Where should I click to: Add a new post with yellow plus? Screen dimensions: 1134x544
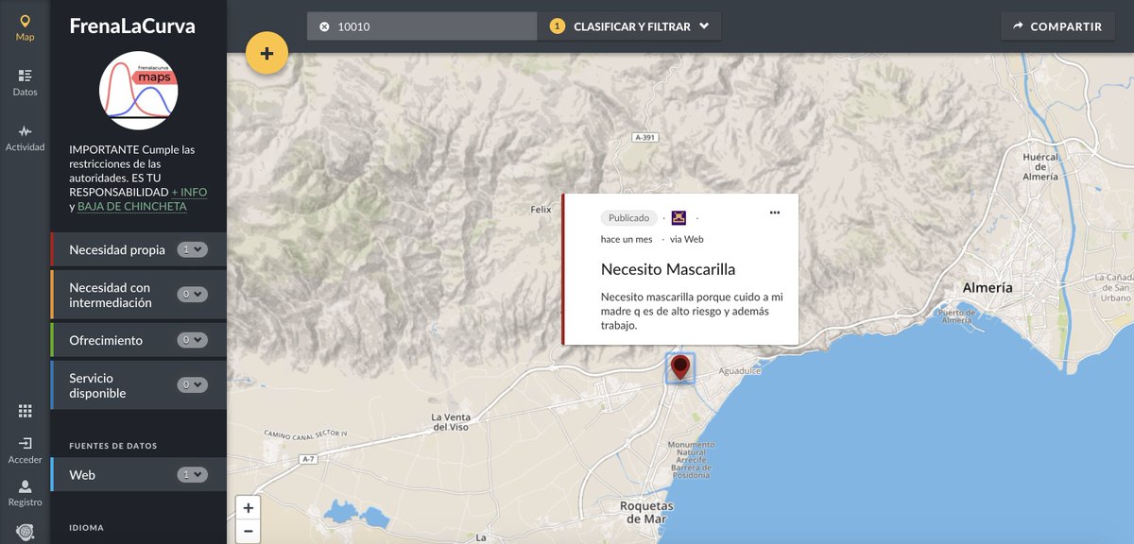point(266,54)
